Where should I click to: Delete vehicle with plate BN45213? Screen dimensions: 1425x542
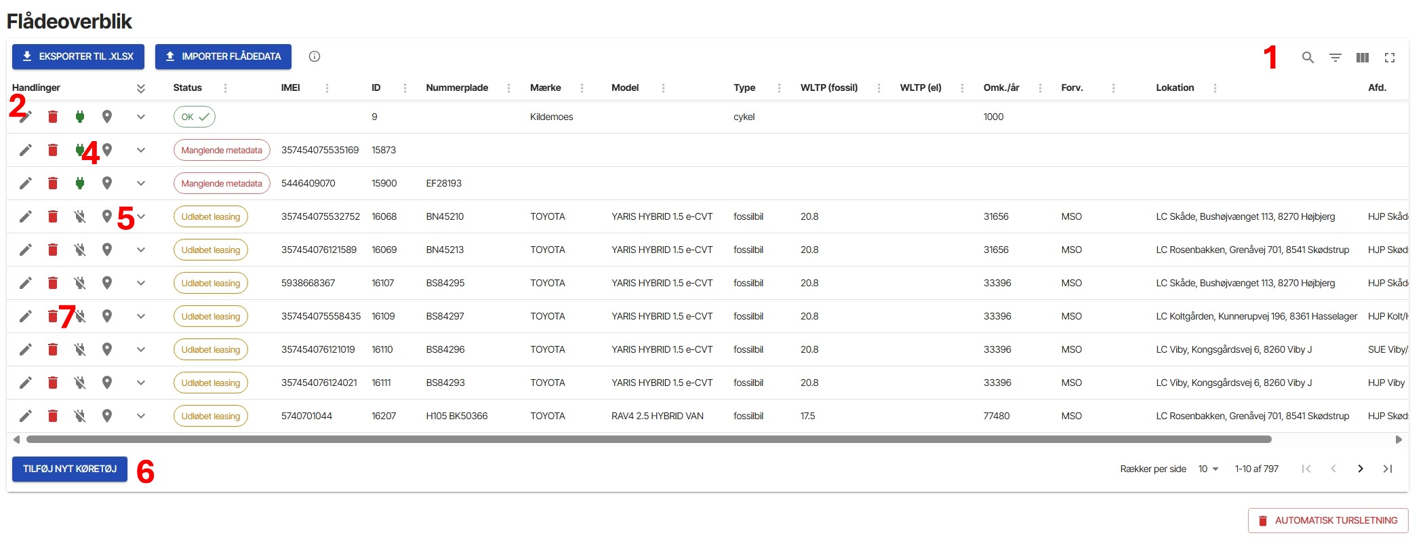coord(52,250)
